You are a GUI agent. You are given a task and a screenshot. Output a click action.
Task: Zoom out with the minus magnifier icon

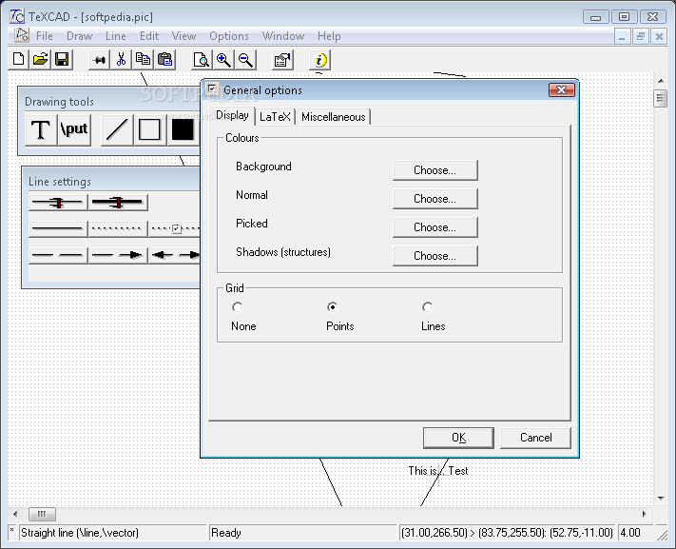coord(245,60)
